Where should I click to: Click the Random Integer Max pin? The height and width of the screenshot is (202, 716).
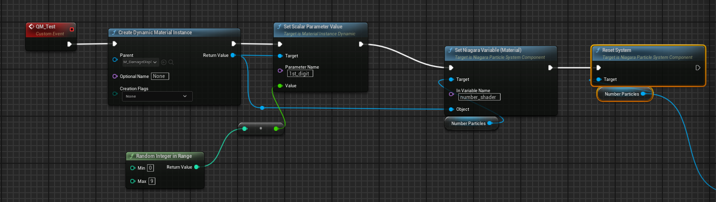click(x=133, y=181)
